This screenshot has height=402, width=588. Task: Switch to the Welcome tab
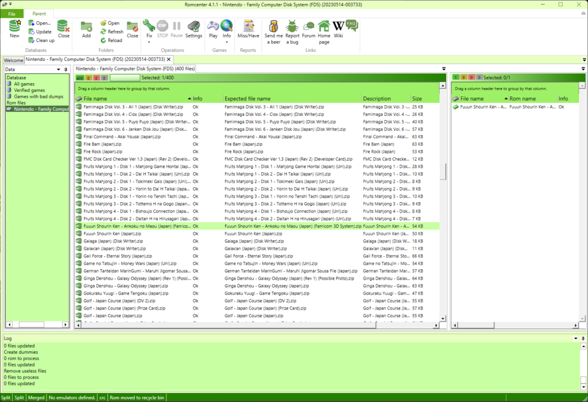pos(14,60)
